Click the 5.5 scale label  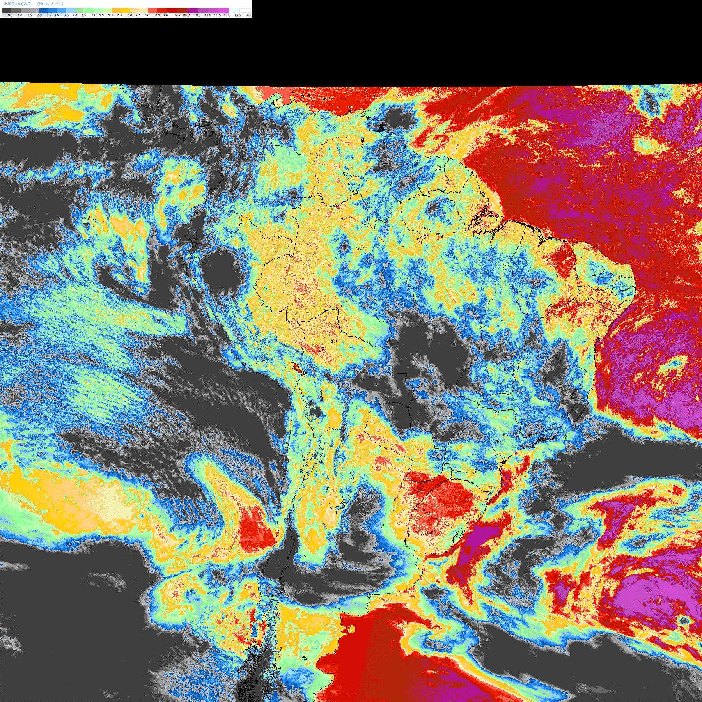[x=101, y=15]
